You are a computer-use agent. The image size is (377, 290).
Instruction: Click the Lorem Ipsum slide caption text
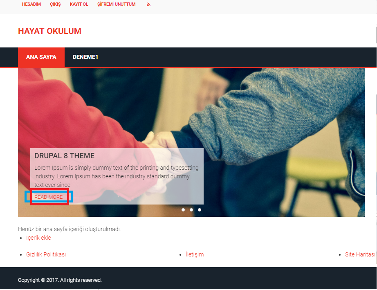116,176
